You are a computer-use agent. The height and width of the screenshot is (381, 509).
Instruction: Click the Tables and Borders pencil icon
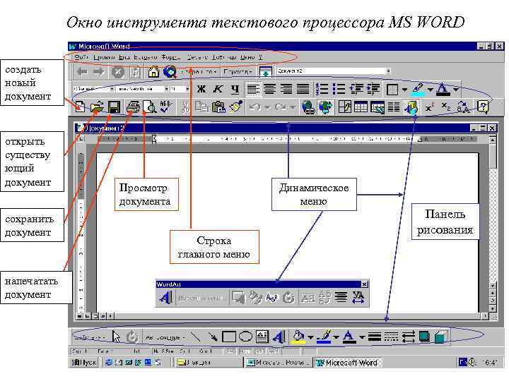point(345,107)
